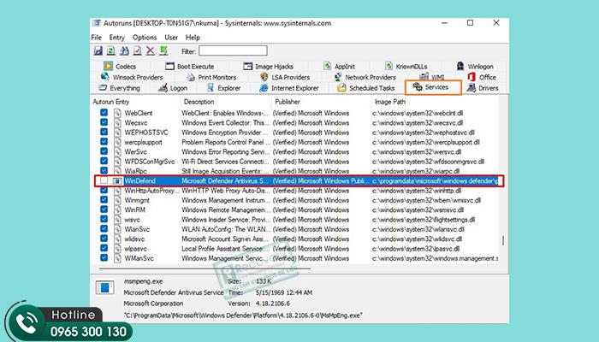Switch to the WMI tab
The height and width of the screenshot is (342, 599).
coord(432,77)
